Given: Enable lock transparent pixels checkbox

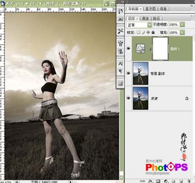Looking at the screenshot, I should click(x=138, y=32).
